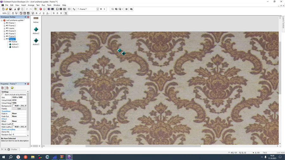Image resolution: width=285 pixels, height=160 pixels.
Task: Click the Virtual Width value 2234
Action: click(19, 100)
